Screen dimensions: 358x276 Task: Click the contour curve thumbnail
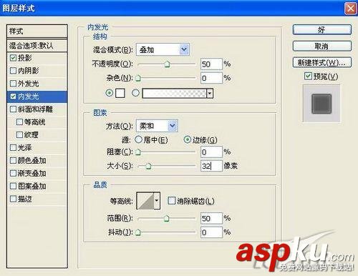coord(145,201)
